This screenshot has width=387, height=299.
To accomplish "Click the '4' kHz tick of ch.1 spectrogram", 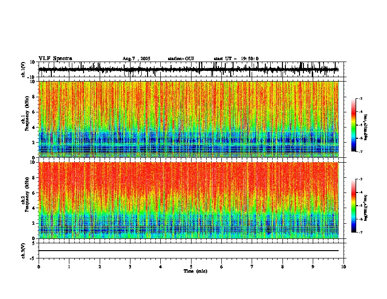I will pyautogui.click(x=34, y=128).
